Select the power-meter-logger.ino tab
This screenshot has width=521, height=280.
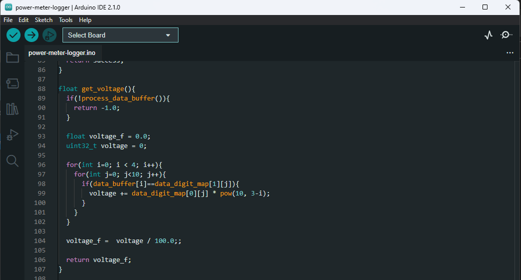click(61, 52)
